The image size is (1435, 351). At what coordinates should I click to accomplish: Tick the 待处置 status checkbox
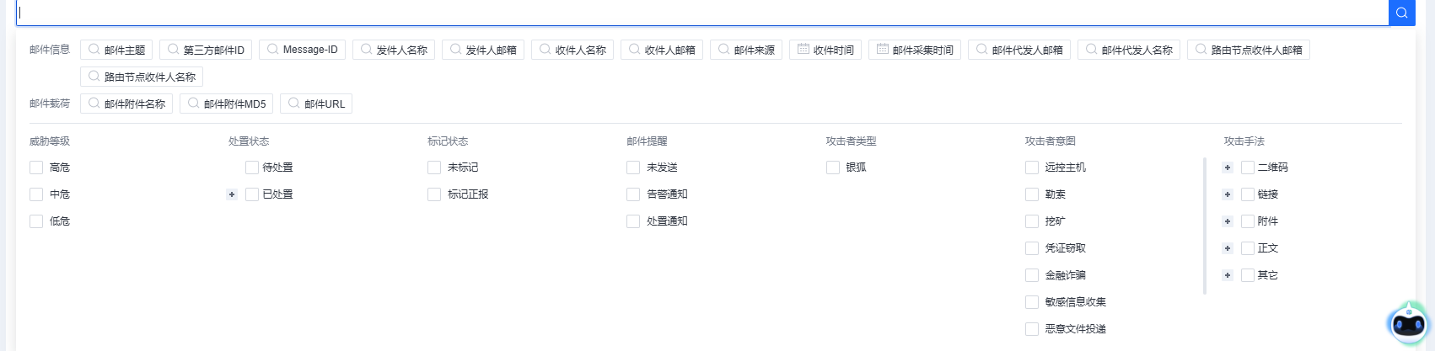click(252, 168)
